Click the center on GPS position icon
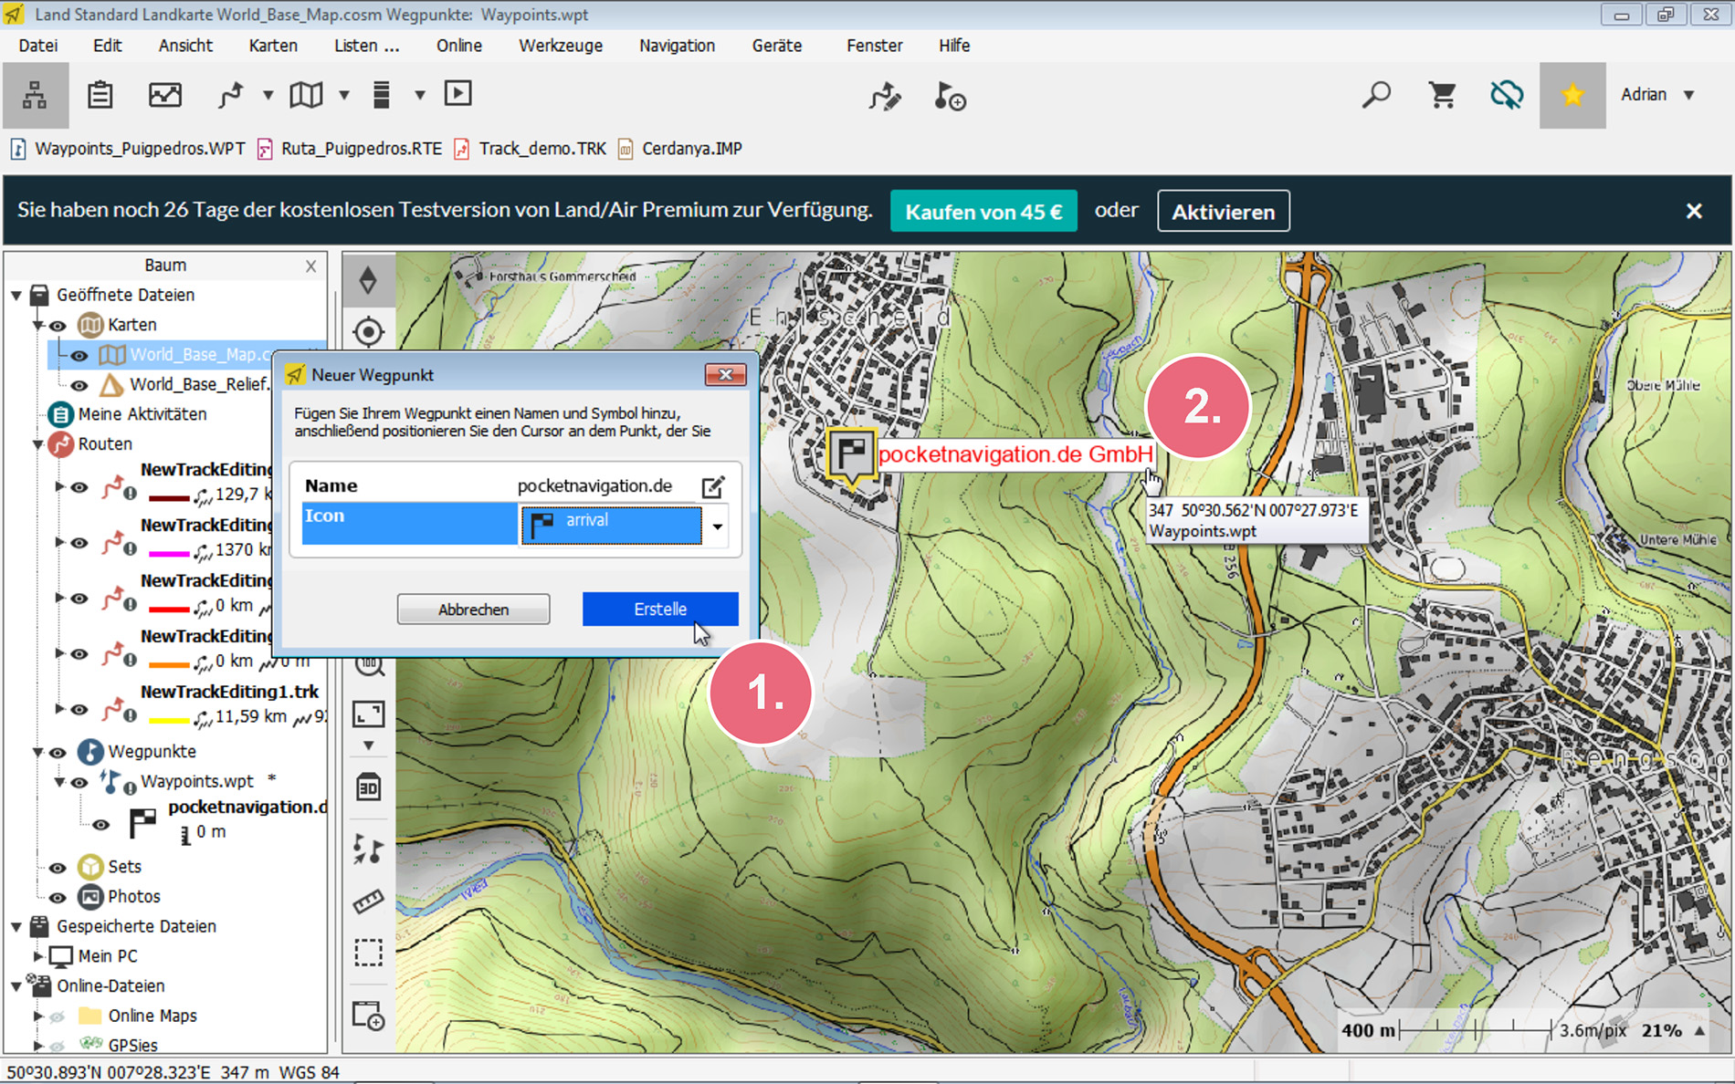The image size is (1735, 1084). click(368, 331)
